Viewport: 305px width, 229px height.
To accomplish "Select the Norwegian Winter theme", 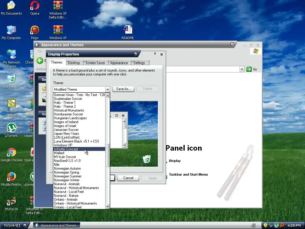I will tap(79, 180).
